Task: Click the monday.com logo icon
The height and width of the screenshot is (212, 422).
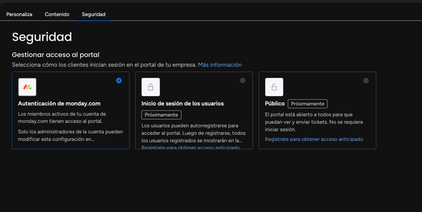Action: click(27, 87)
